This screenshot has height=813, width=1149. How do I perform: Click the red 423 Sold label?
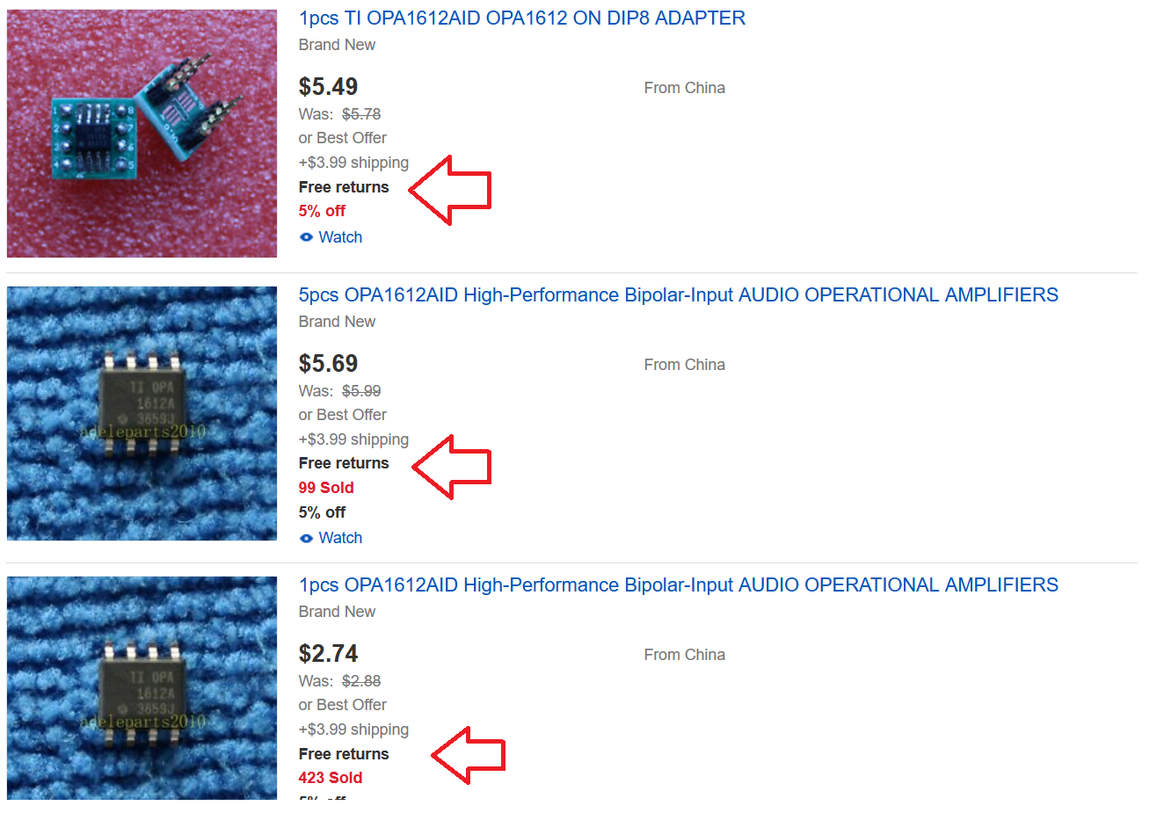click(x=331, y=778)
